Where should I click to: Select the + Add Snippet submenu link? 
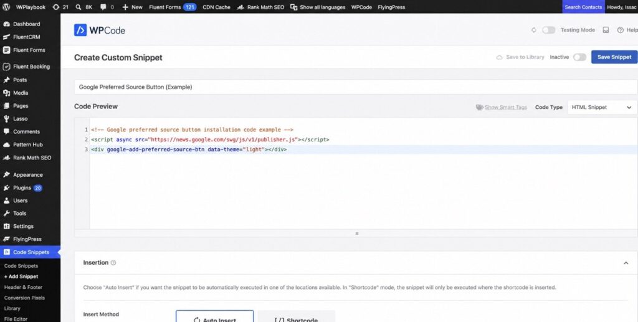pyautogui.click(x=21, y=277)
